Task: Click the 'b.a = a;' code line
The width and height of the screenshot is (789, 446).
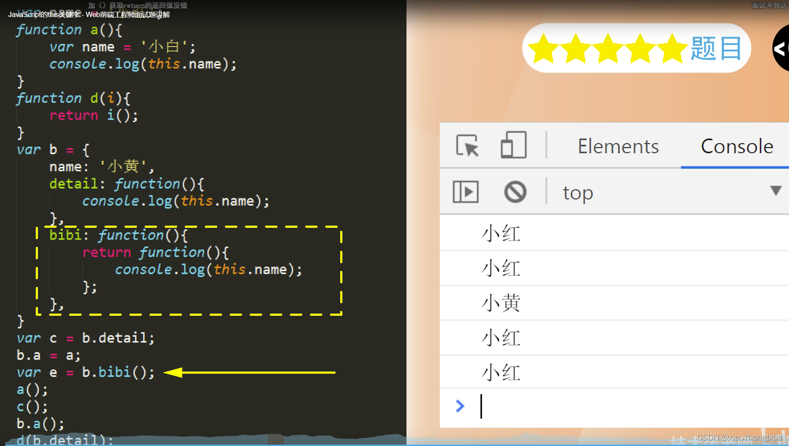Action: pos(48,355)
